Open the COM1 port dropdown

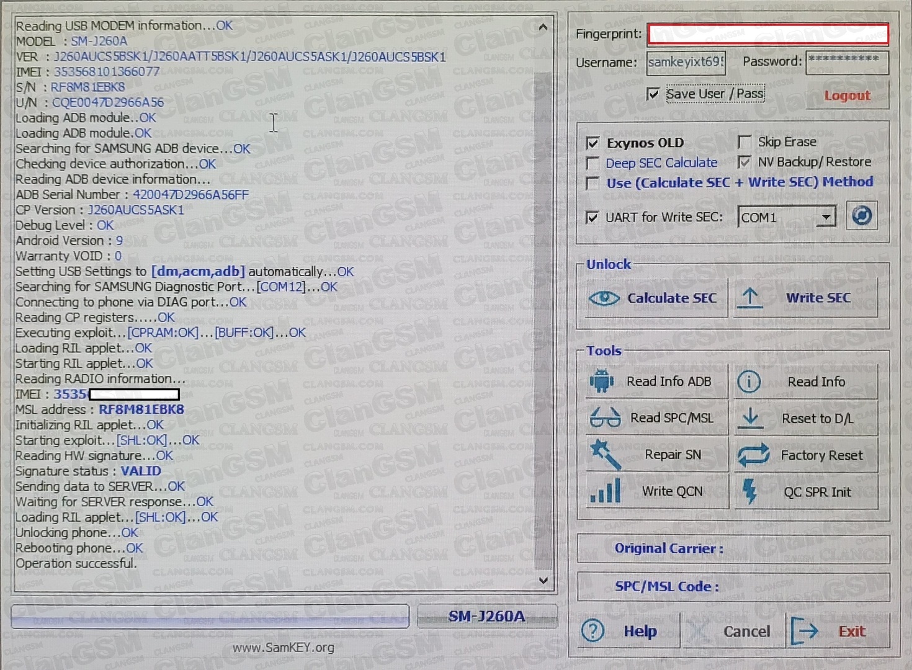826,217
